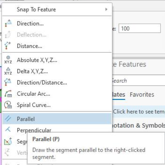Screen dimensions: 165x165
Task: Click the Perpendicular constraint icon
Action: 8,129
